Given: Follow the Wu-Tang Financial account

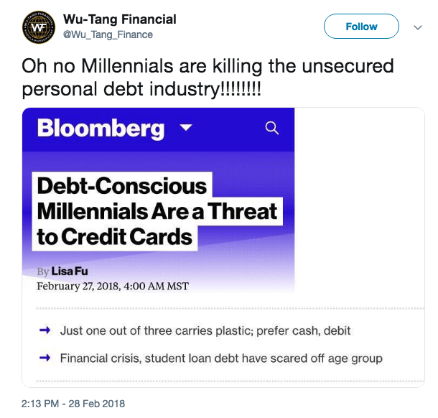Looking at the screenshot, I should point(361,27).
